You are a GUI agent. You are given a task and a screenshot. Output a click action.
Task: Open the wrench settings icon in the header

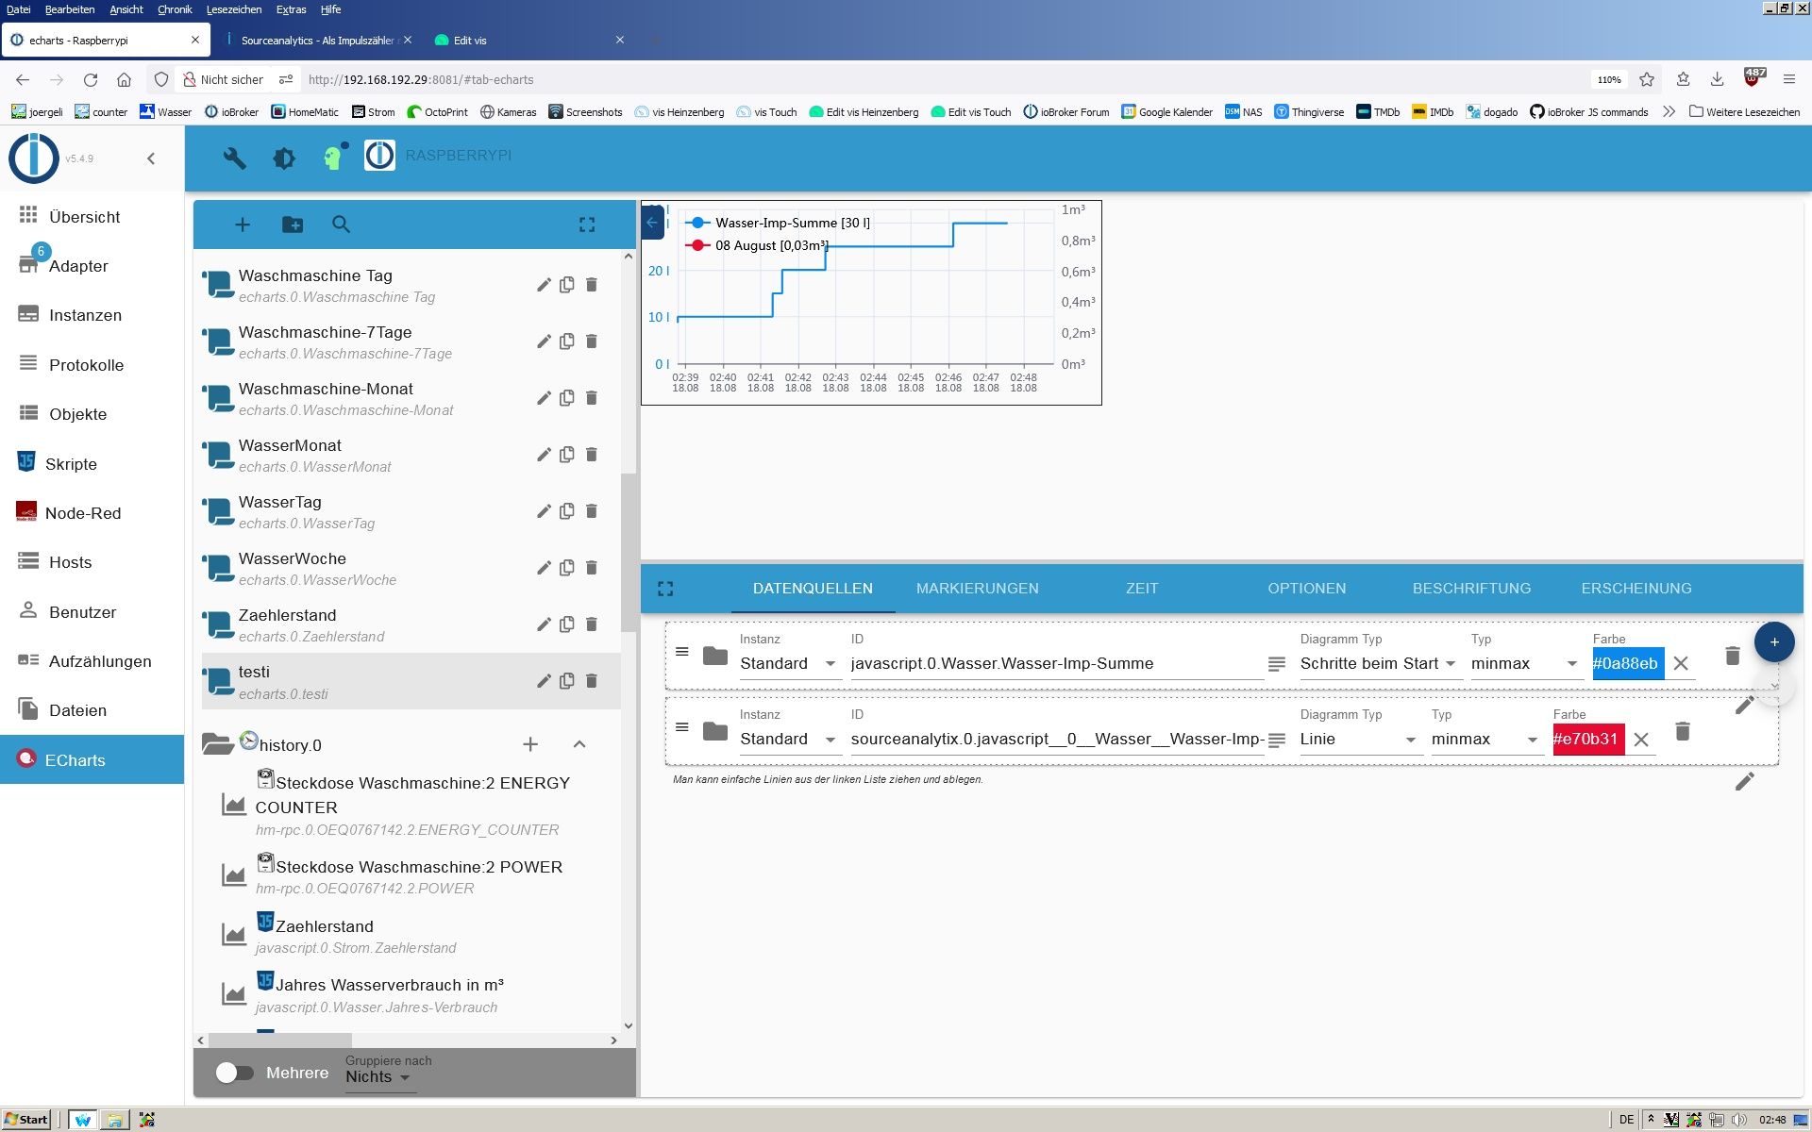coord(234,158)
